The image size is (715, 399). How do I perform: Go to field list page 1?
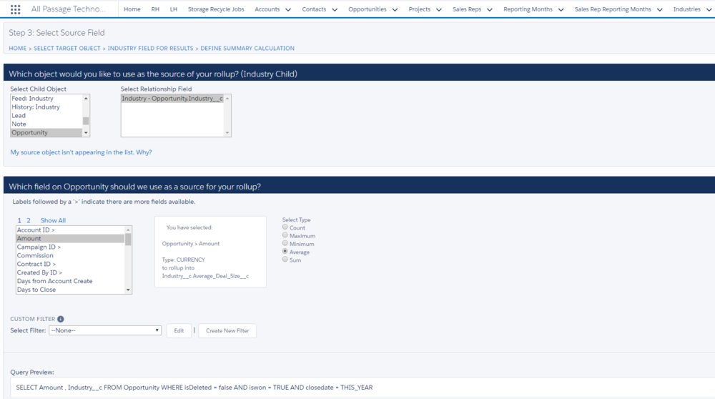pos(19,220)
